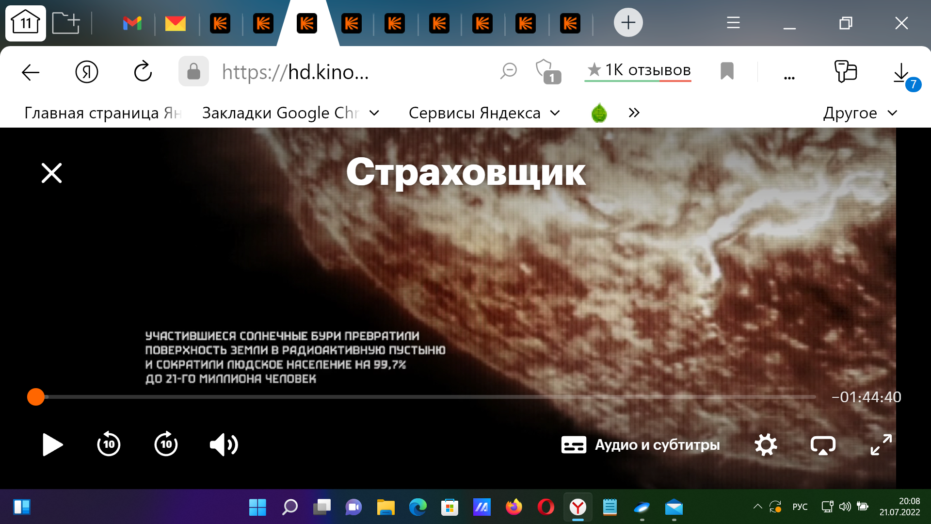Image resolution: width=931 pixels, height=524 pixels.
Task: Open Gmail from the bookmarks bar
Action: (x=131, y=23)
